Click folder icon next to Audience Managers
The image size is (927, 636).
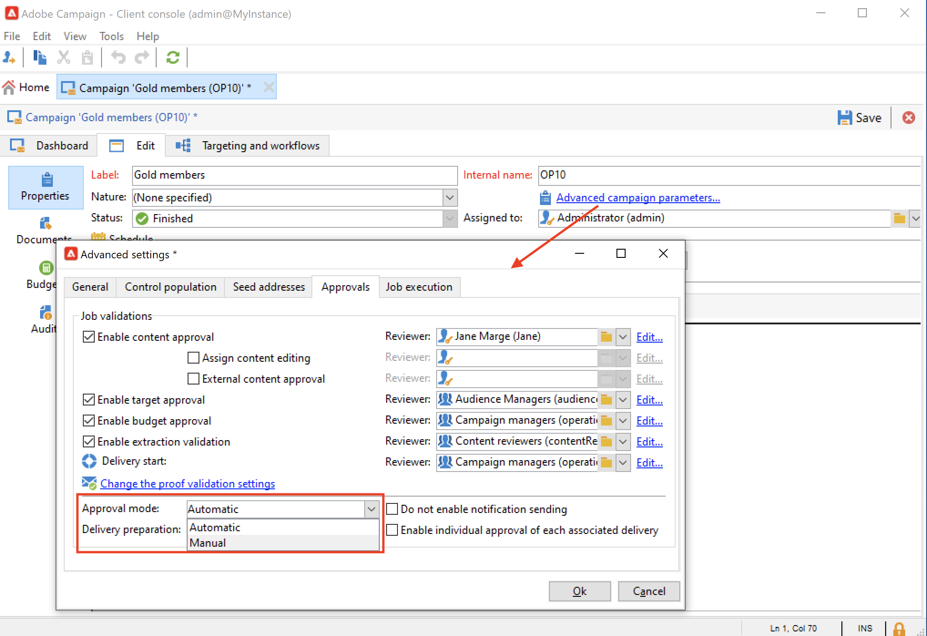606,400
